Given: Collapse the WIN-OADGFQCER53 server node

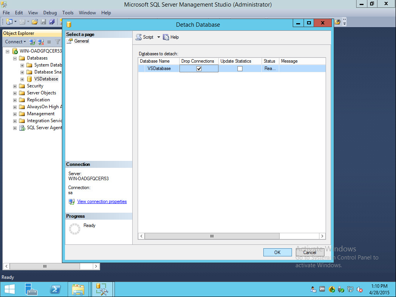Looking at the screenshot, I should pyautogui.click(x=8, y=51).
